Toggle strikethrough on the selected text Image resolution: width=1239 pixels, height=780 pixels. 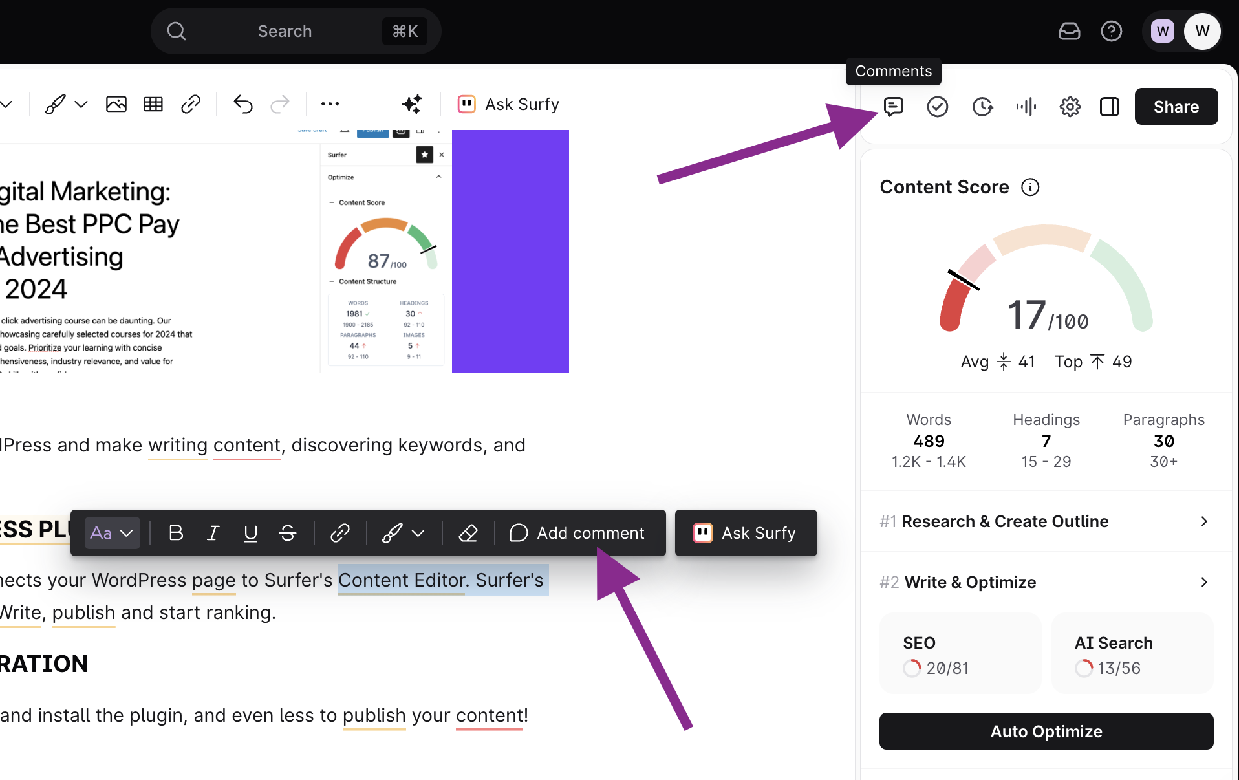point(288,533)
